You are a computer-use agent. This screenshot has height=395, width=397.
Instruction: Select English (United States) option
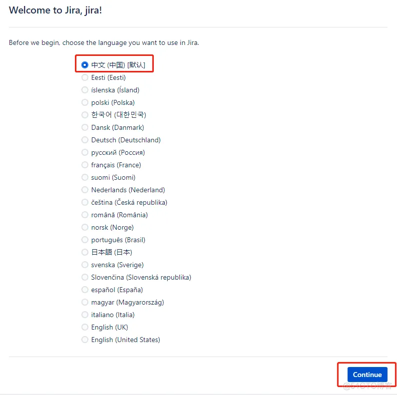click(85, 340)
